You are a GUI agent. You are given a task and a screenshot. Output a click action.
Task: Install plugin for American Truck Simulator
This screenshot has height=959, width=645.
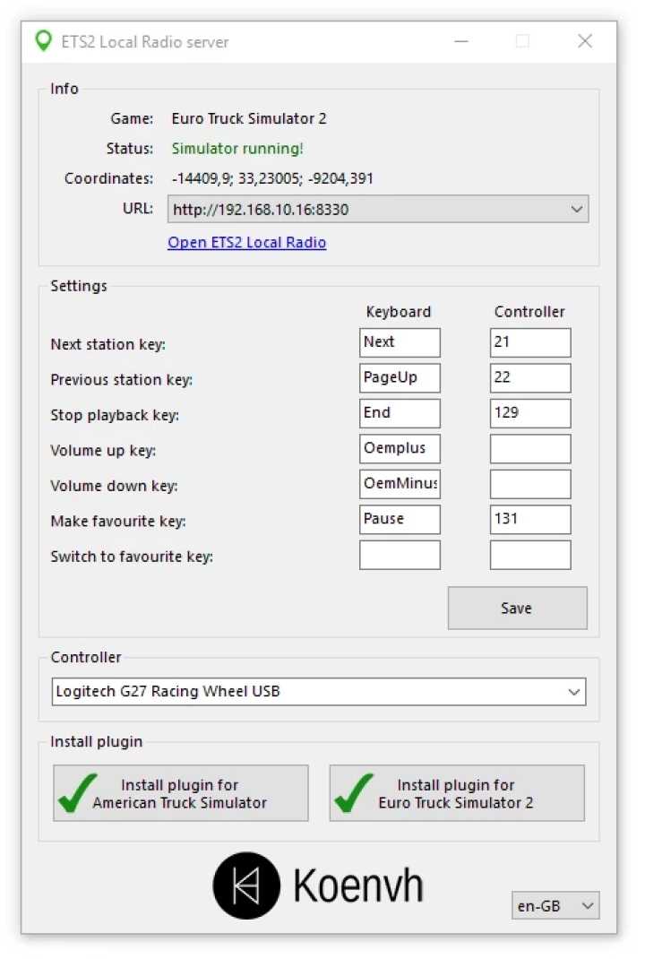click(x=180, y=793)
